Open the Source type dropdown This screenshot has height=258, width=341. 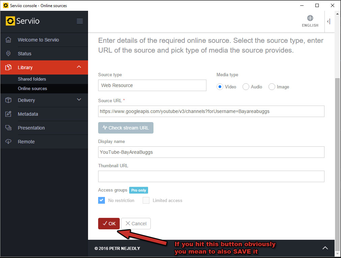coord(152,85)
